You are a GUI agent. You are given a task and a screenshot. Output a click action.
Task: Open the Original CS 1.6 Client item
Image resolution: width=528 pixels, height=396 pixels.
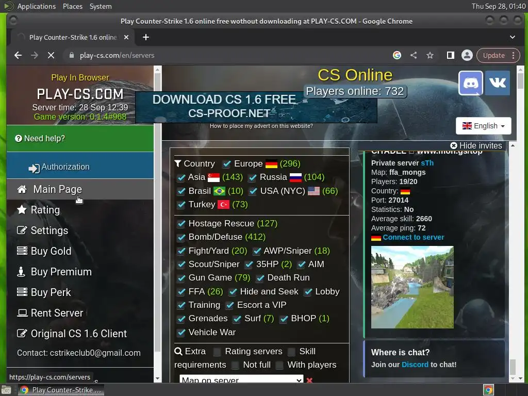tap(80, 334)
